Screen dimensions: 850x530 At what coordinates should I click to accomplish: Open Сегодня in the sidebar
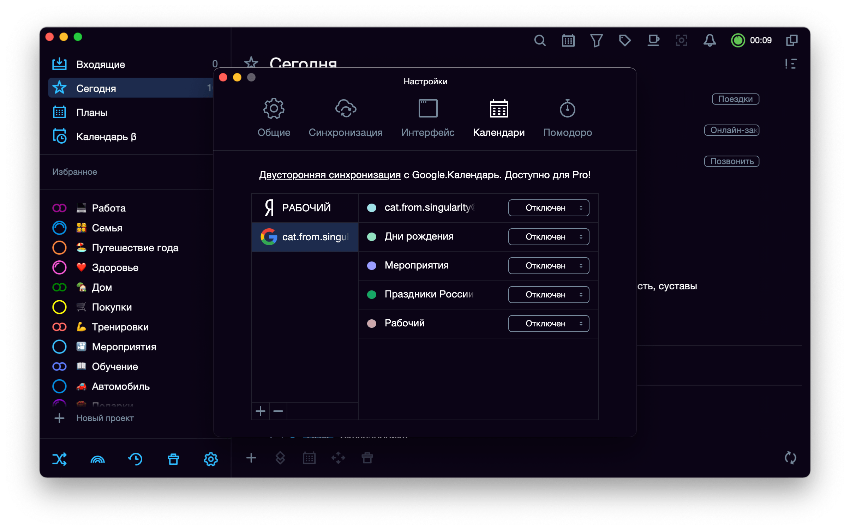pos(131,88)
